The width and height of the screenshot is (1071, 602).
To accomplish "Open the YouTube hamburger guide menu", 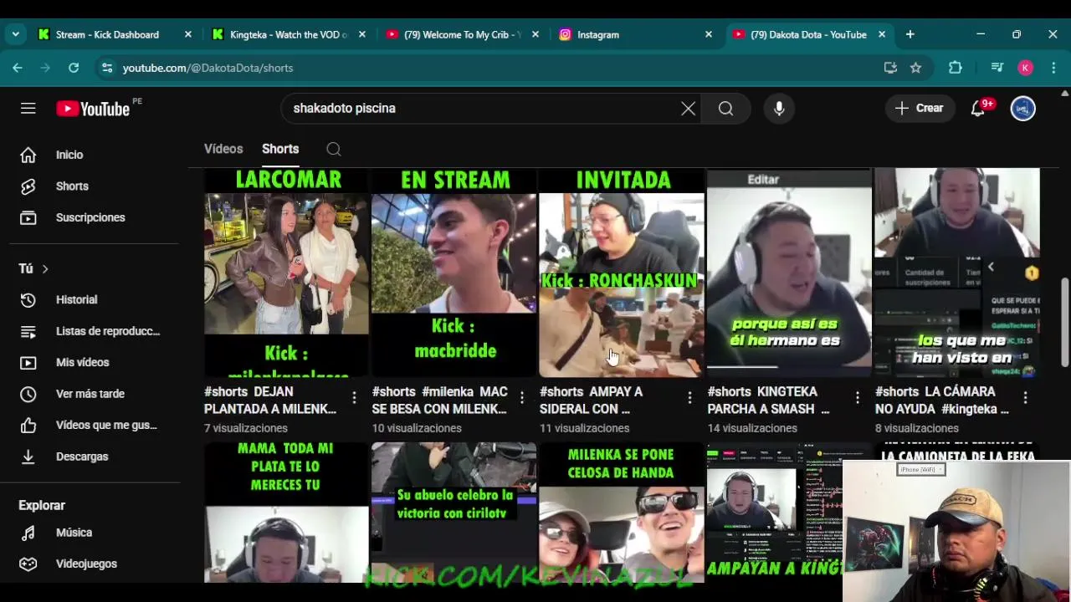I will coord(28,108).
